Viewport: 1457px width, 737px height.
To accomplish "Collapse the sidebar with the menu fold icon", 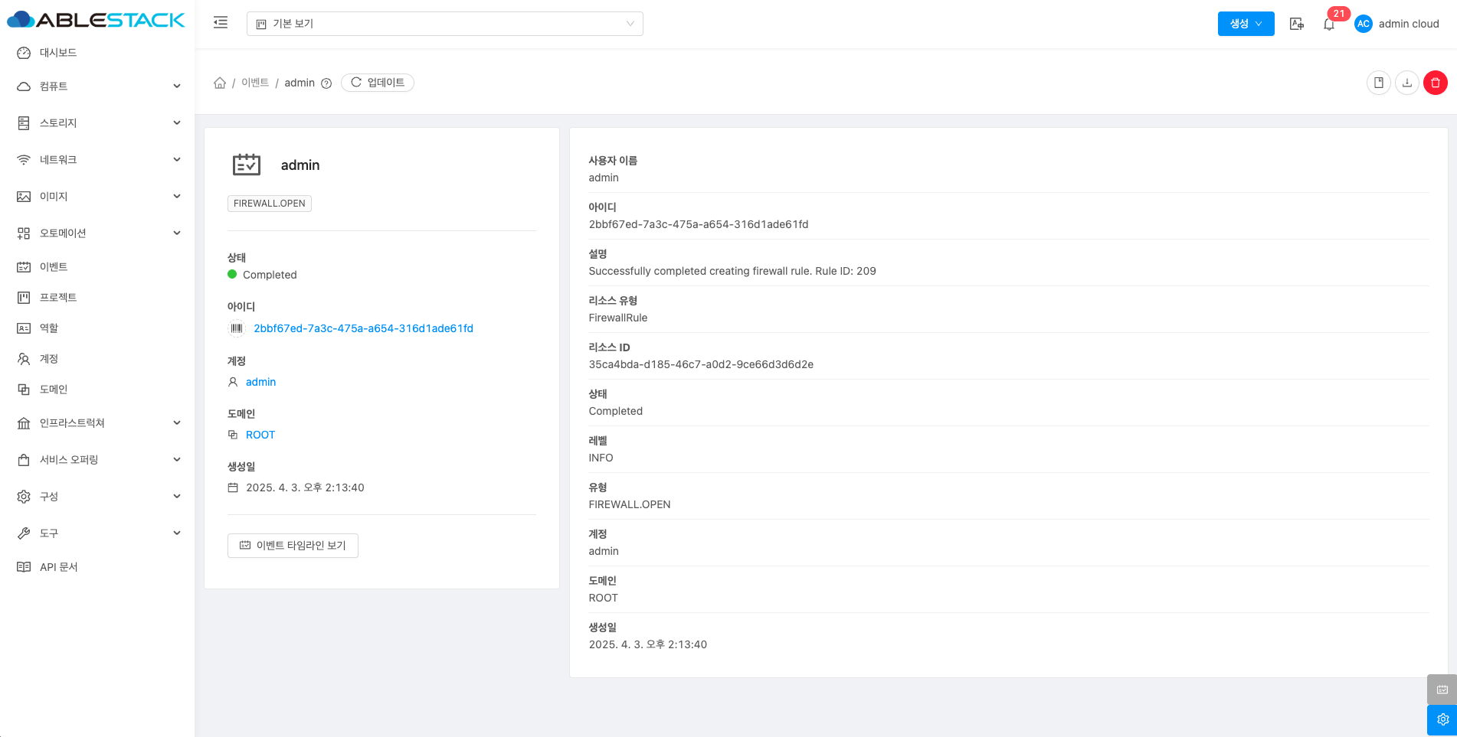I will pyautogui.click(x=221, y=23).
